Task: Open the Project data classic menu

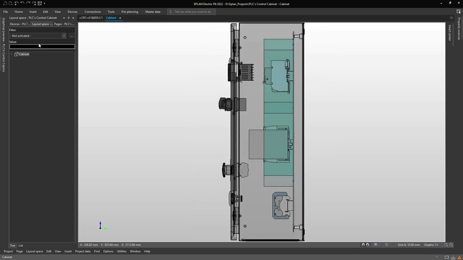Action: tap(83, 251)
